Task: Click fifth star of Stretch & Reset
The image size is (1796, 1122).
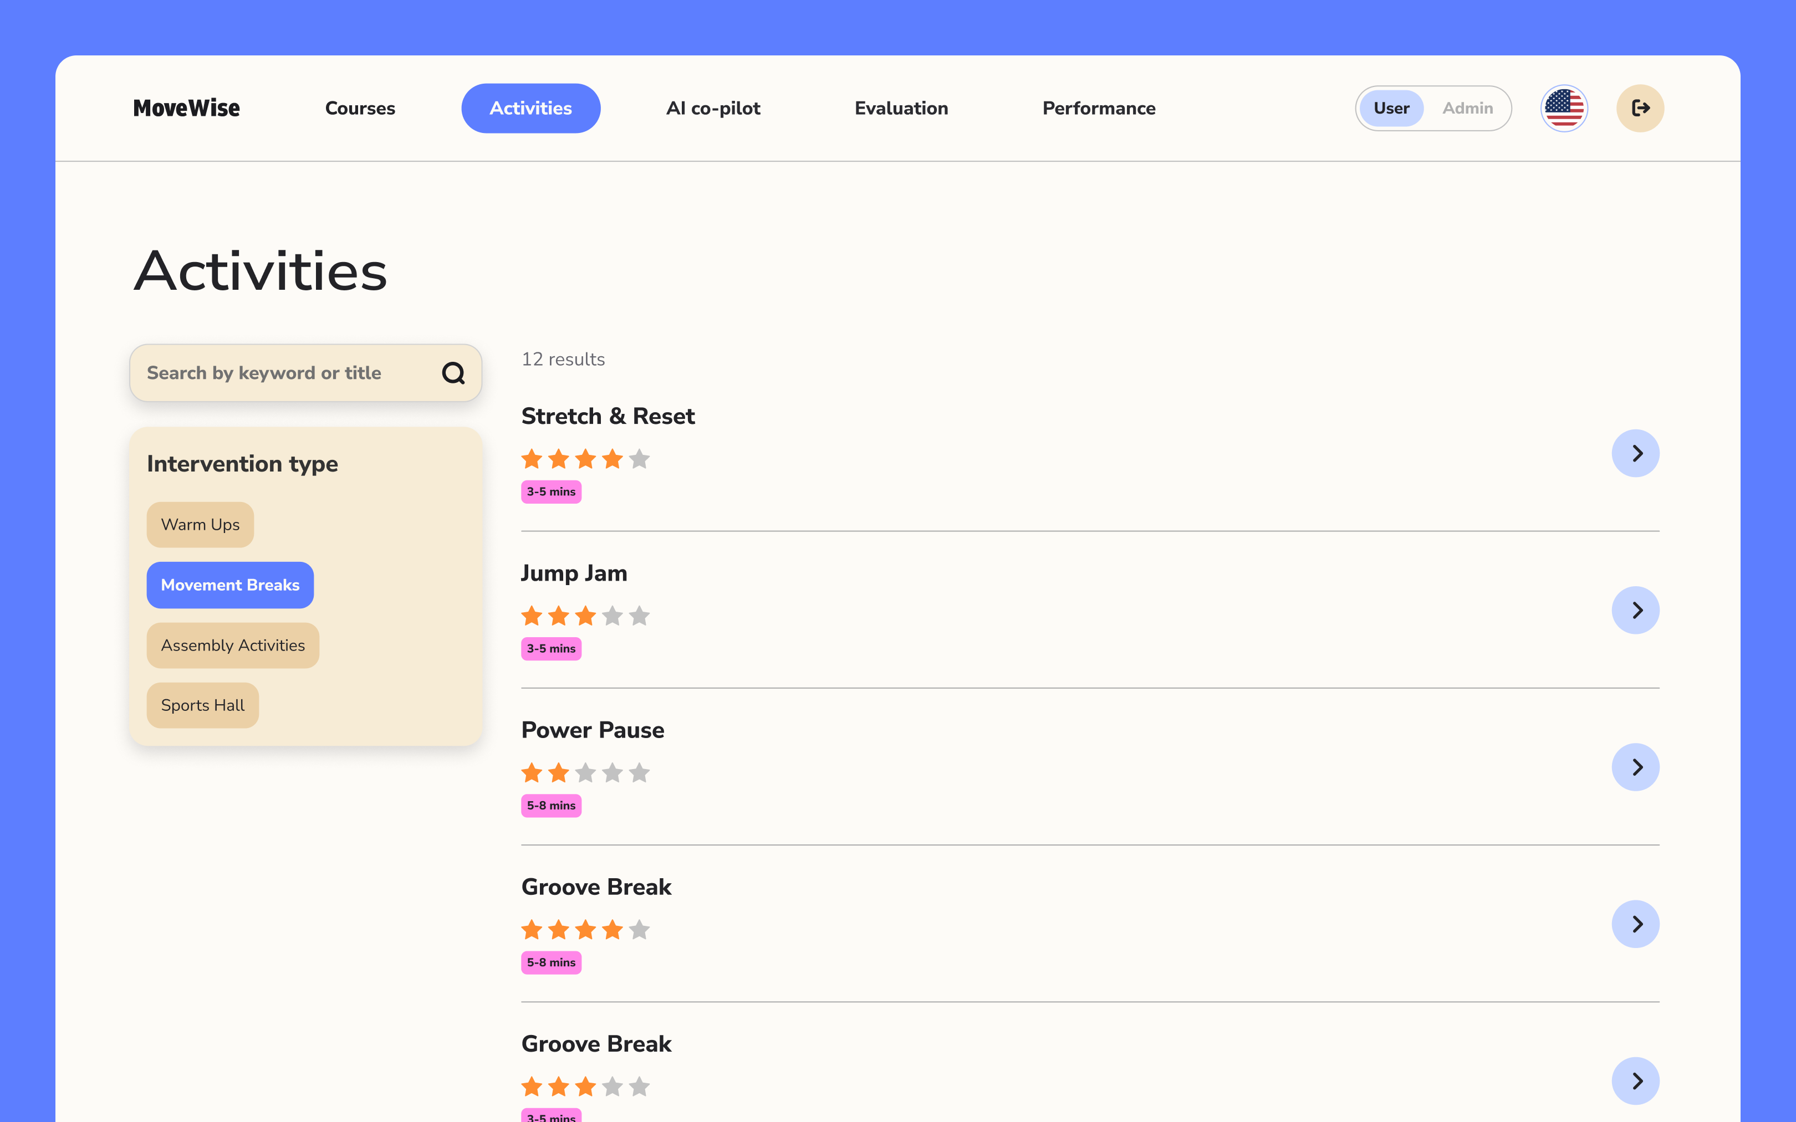Action: click(x=639, y=459)
